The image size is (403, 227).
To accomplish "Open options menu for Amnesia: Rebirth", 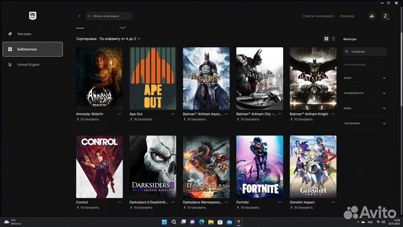I will point(120,114).
